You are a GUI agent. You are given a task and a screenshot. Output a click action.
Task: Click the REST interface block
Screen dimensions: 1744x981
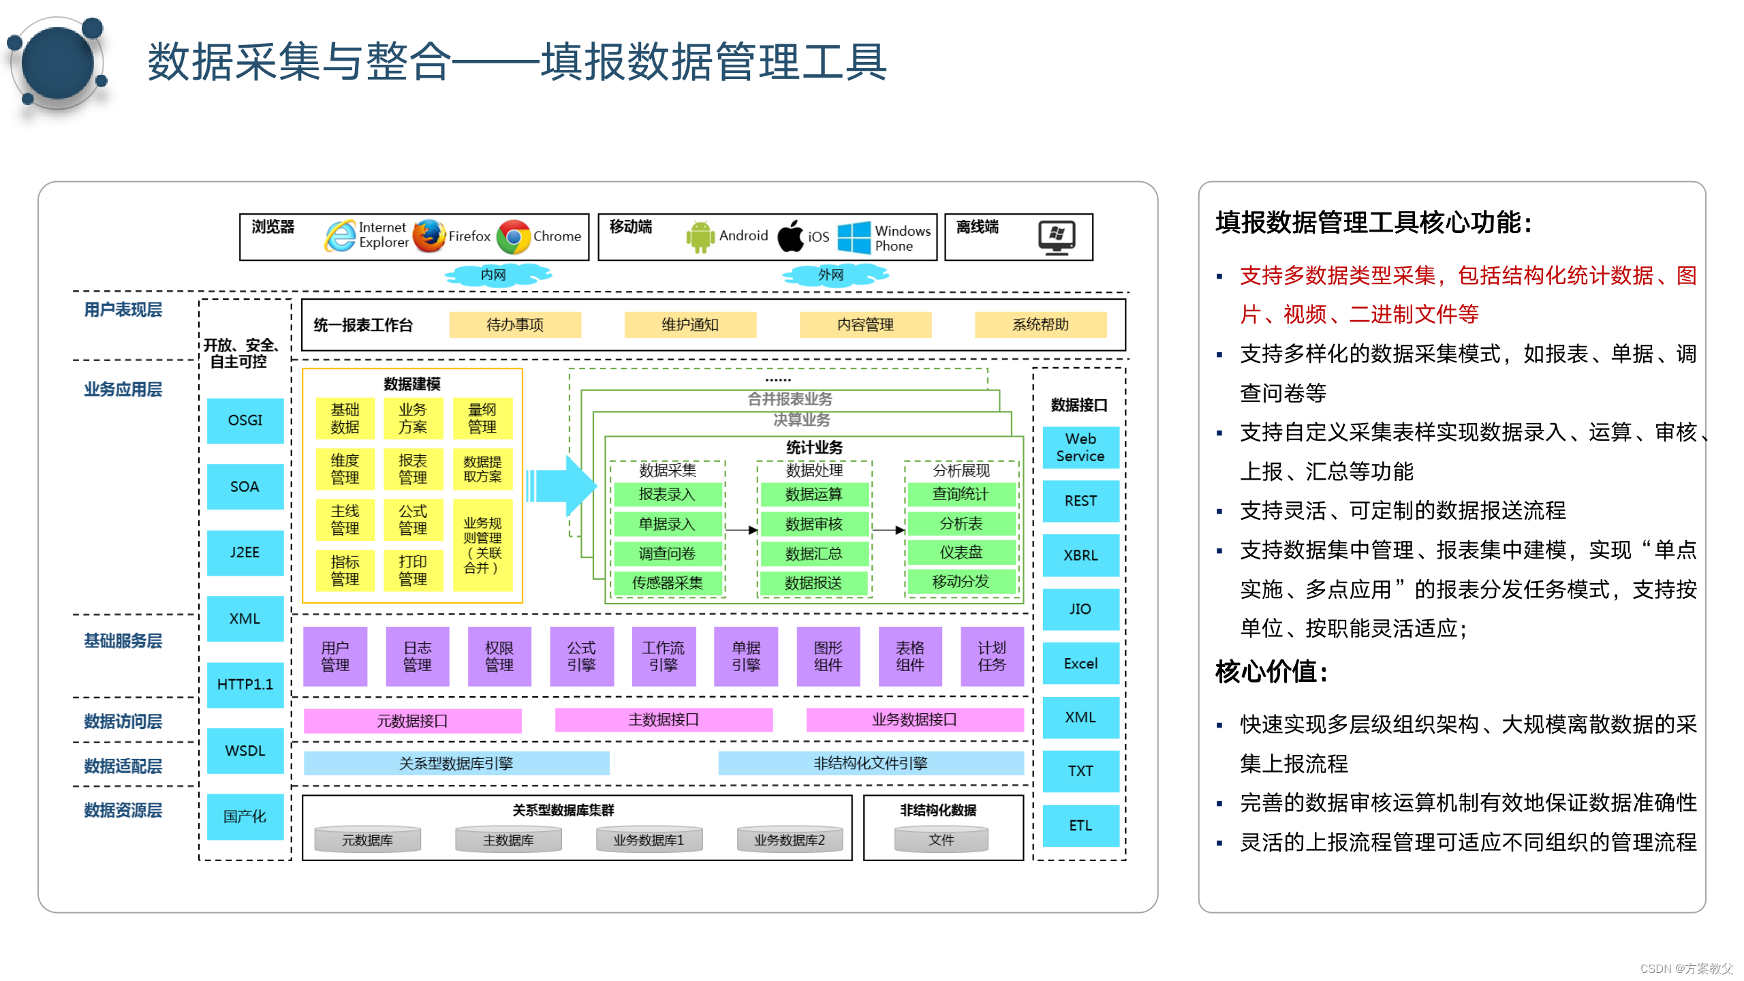pyautogui.click(x=1081, y=501)
